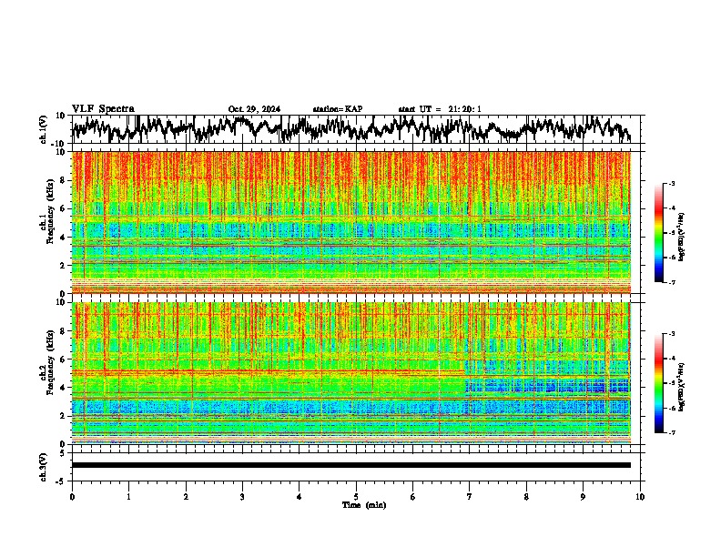Click time axis tick label "3"
Viewport: 721px width, 557px height.
point(242,497)
